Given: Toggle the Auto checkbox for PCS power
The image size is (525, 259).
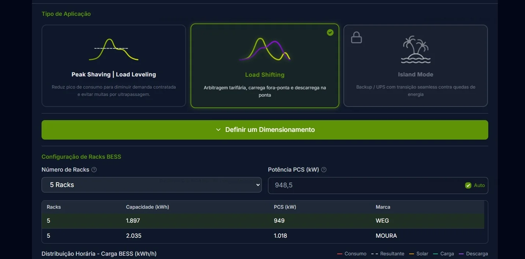Looking at the screenshot, I should pos(468,186).
